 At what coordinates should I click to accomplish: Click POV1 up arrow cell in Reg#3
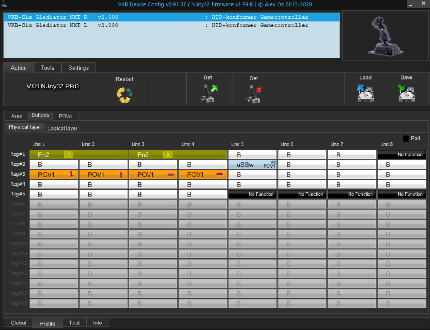coord(103,175)
